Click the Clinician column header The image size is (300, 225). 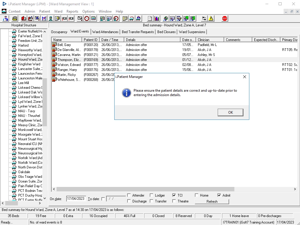(x=210, y=40)
